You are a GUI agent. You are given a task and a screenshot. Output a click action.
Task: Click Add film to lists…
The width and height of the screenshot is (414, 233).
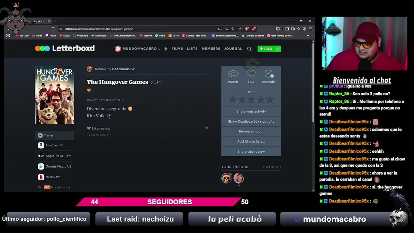(251, 141)
